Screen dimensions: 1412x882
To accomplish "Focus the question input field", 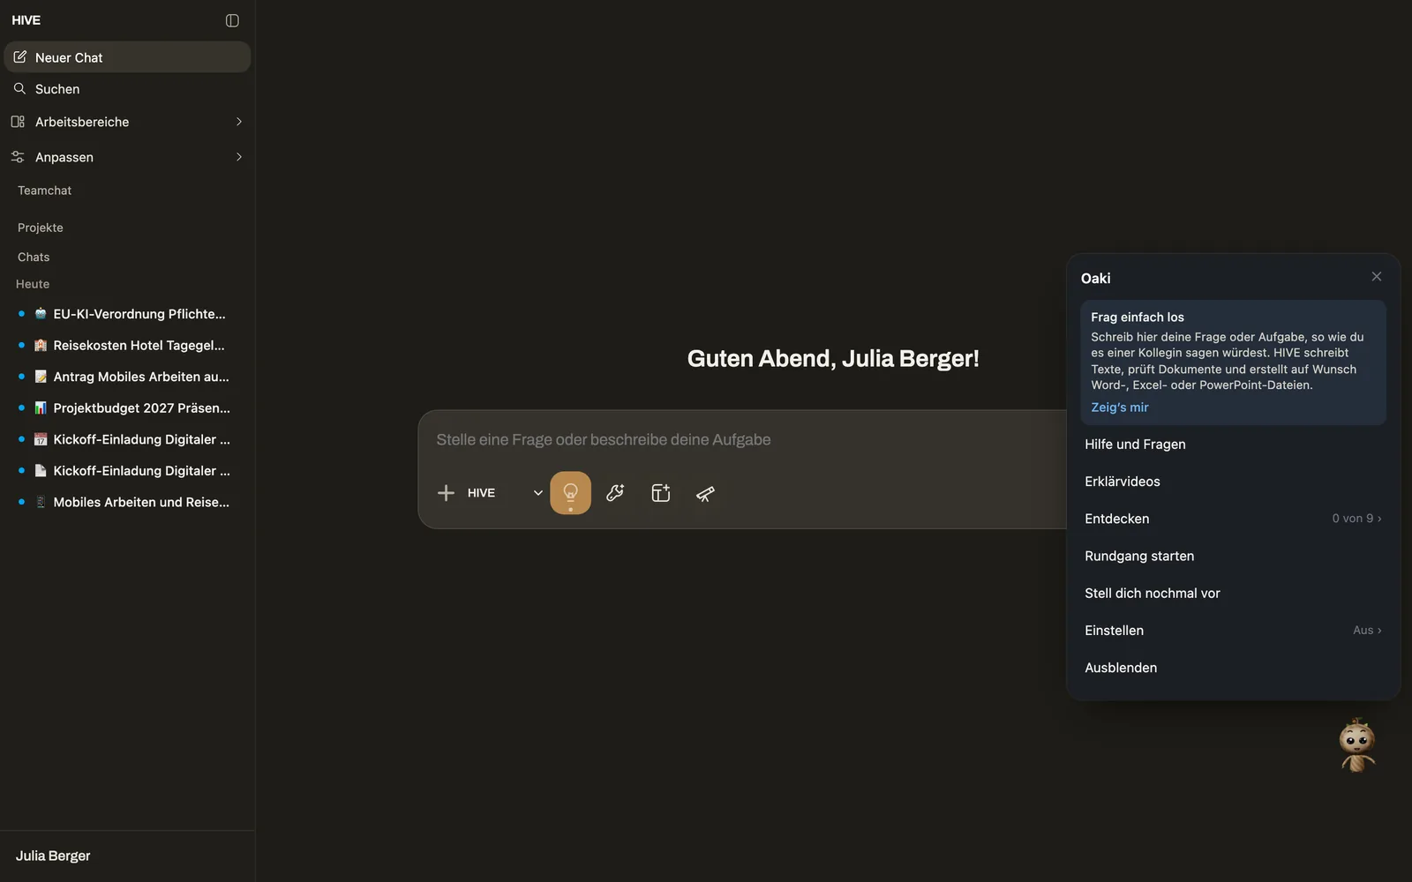I will pyautogui.click(x=741, y=439).
